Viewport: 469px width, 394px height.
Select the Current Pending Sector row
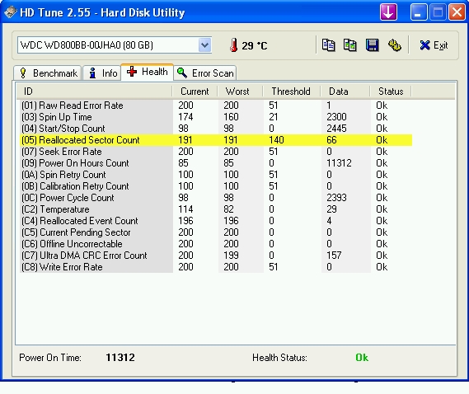pos(216,232)
